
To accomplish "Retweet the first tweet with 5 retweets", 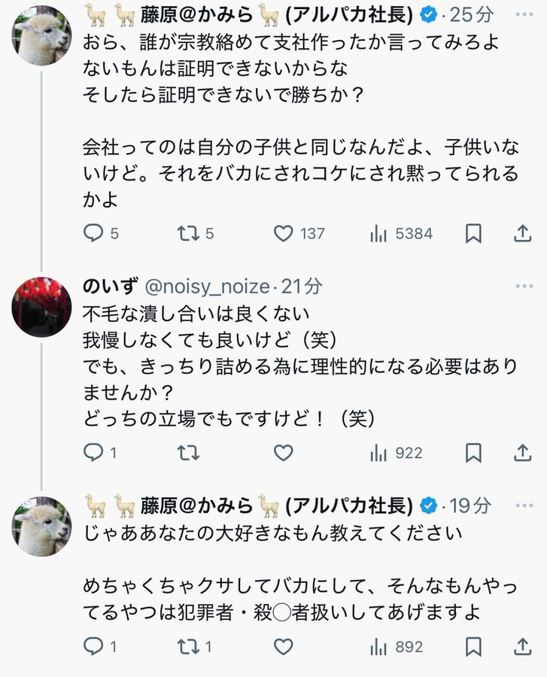I will [x=187, y=234].
